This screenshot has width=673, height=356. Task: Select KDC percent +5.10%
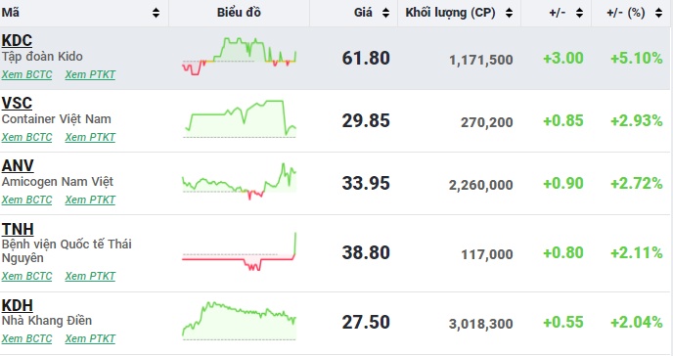click(637, 59)
